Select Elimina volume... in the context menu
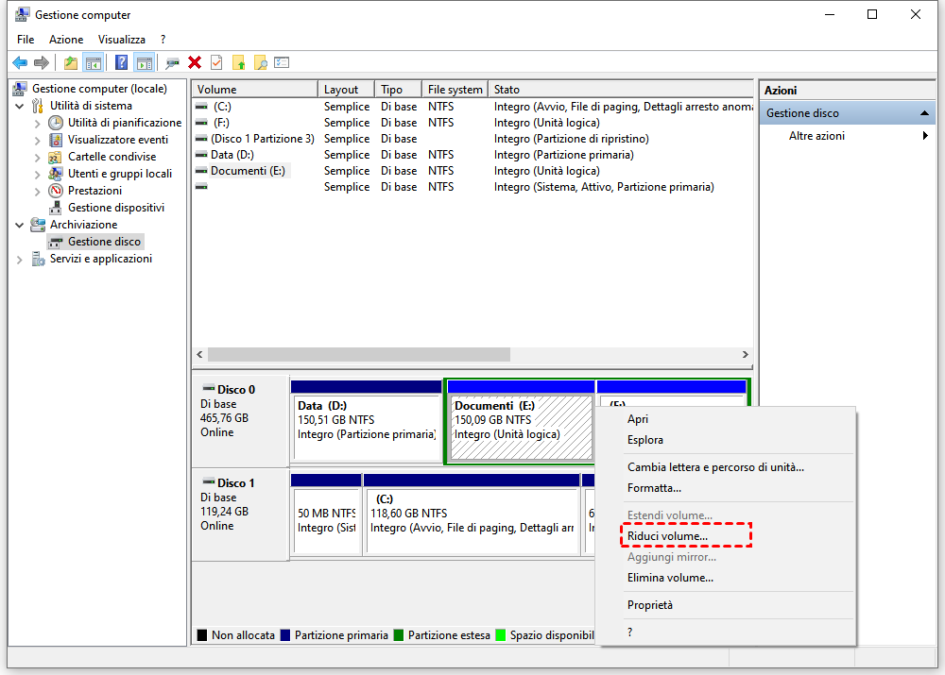The width and height of the screenshot is (945, 675). pyautogui.click(x=670, y=578)
